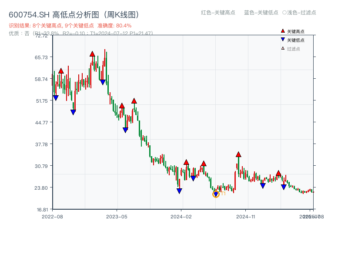This screenshot has width=348, height=261.
Task: Click the blue key-low triangle near 58.74 beside the peak
Action: click(103, 82)
